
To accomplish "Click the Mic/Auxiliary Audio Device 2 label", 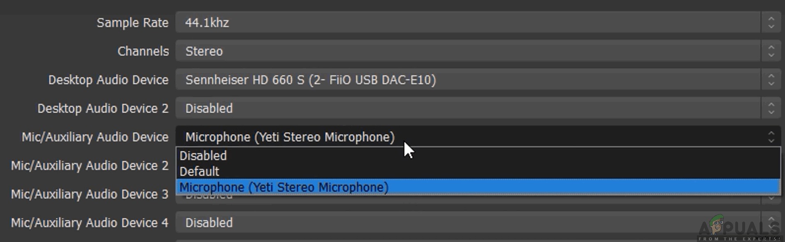I will pyautogui.click(x=90, y=166).
